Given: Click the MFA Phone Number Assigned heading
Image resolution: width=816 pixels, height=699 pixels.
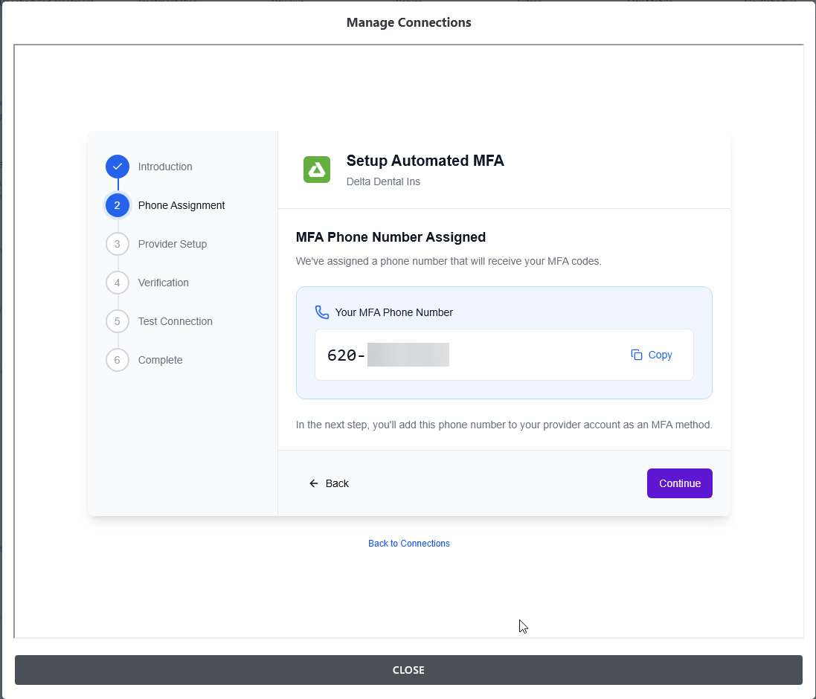Looking at the screenshot, I should coord(391,237).
